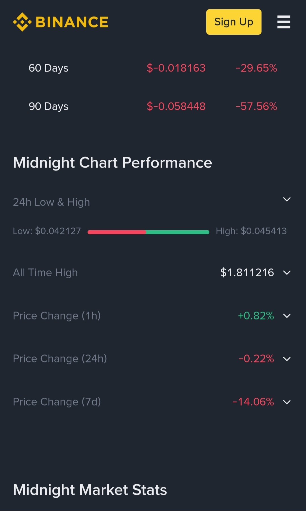Open the hamburger menu

tap(284, 22)
